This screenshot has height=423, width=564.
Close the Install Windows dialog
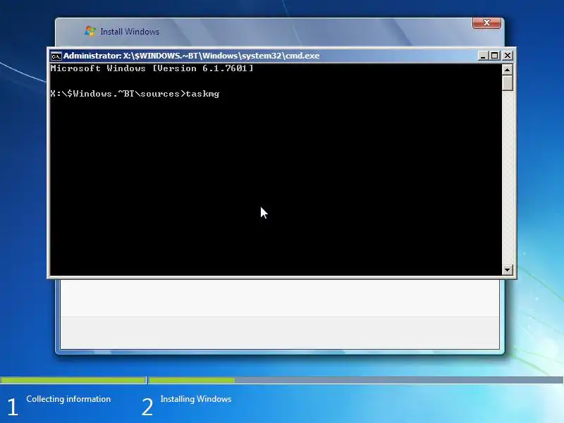coord(486,23)
